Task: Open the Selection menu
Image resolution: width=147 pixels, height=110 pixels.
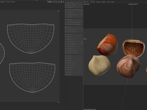Action: coord(3,2)
